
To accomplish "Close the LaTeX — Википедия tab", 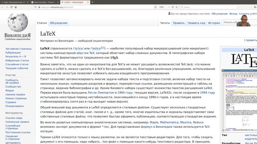I will pyautogui.click(x=88, y=2).
